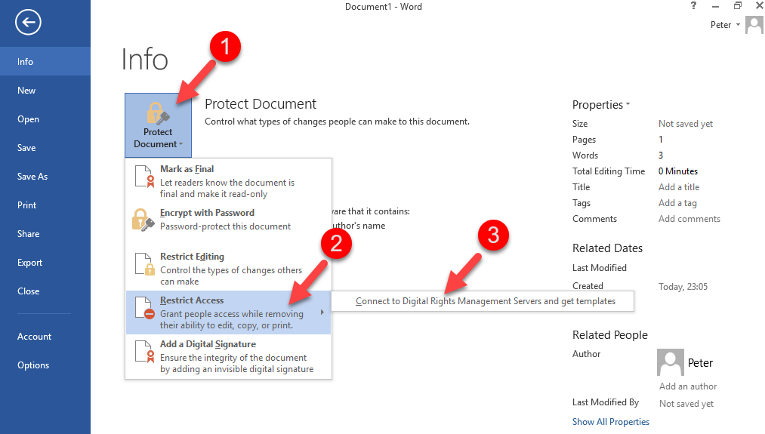Screen dimensions: 765x434
Task: Click the Protect Document heading text
Action: point(261,104)
